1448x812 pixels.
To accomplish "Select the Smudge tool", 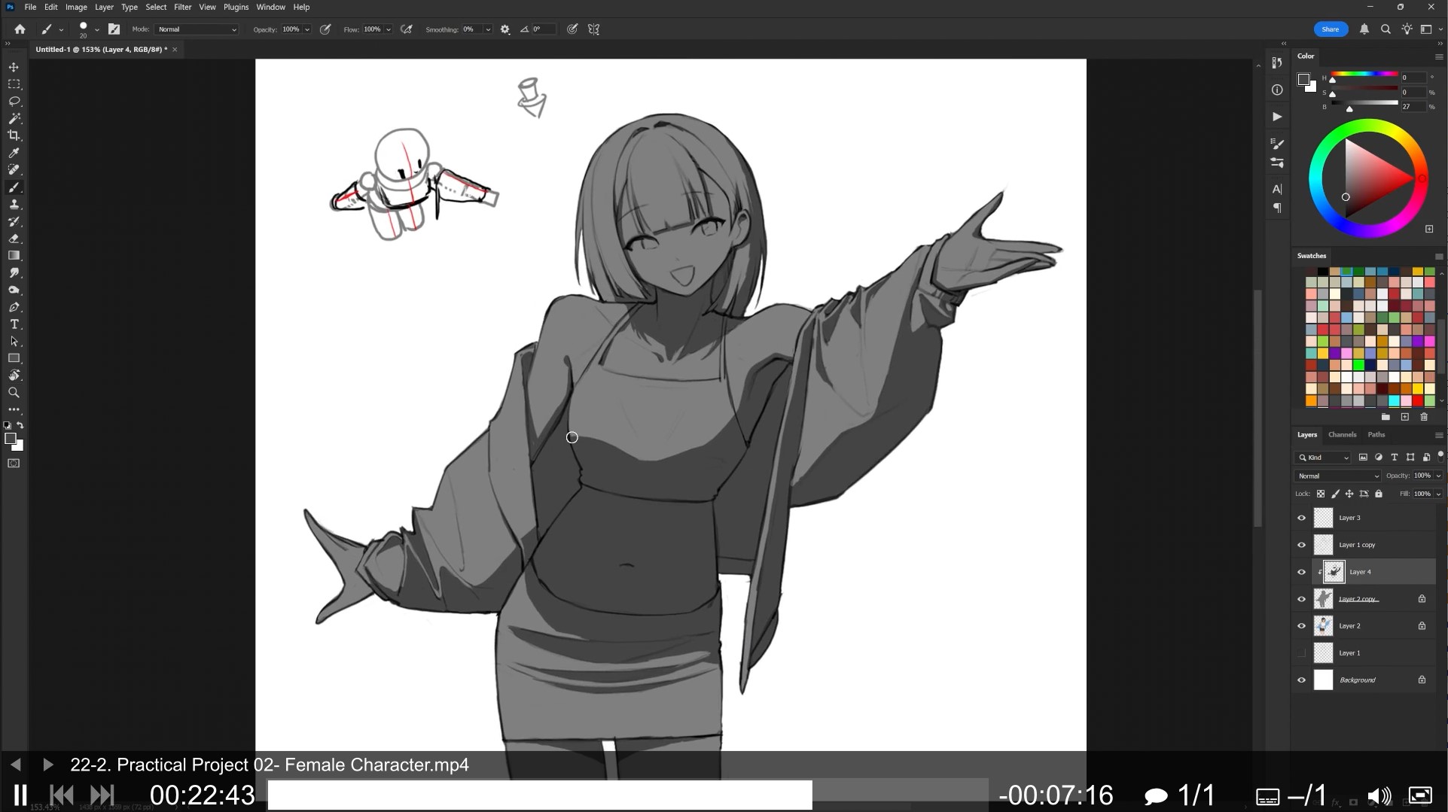I will click(14, 273).
